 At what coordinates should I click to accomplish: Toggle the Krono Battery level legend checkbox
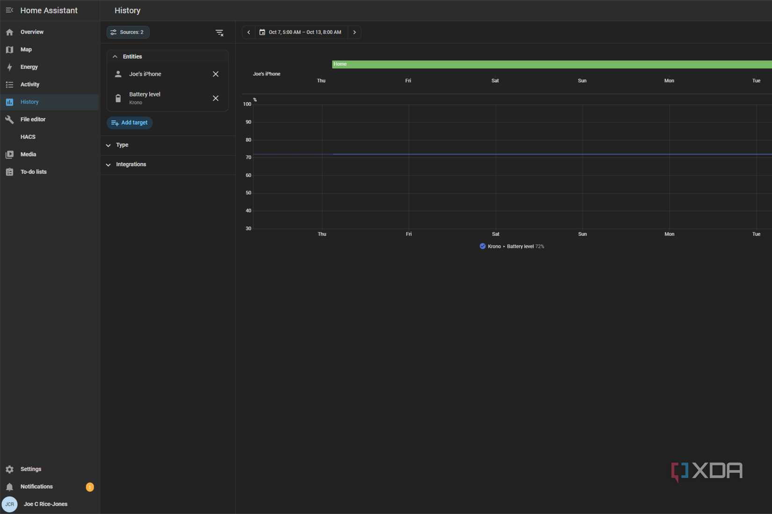(482, 246)
